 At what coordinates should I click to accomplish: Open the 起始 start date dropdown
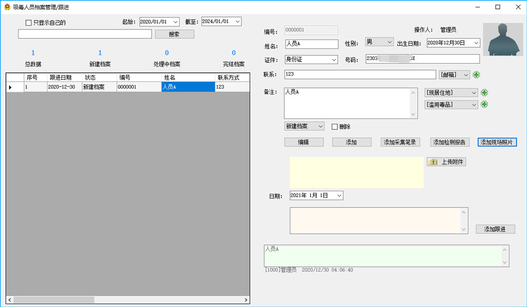tap(175, 22)
